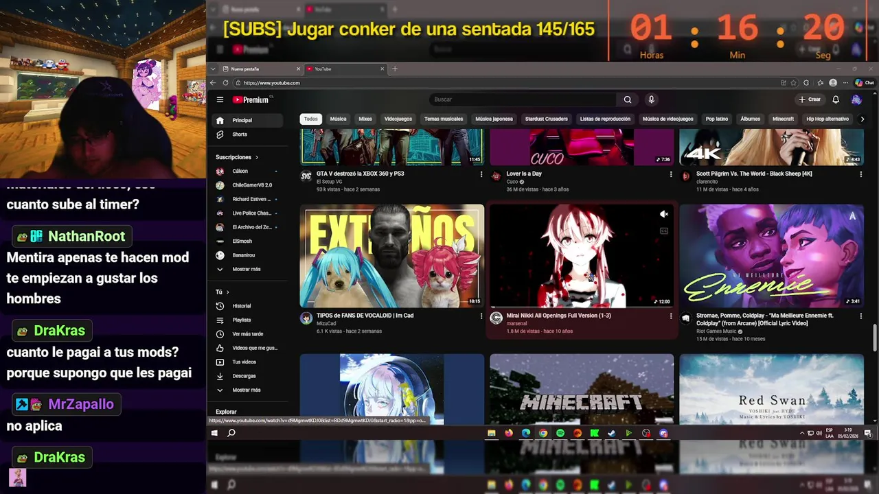The image size is (879, 494).
Task: Open the ChileGamerV8 2.0 subscription
Action: tap(247, 185)
